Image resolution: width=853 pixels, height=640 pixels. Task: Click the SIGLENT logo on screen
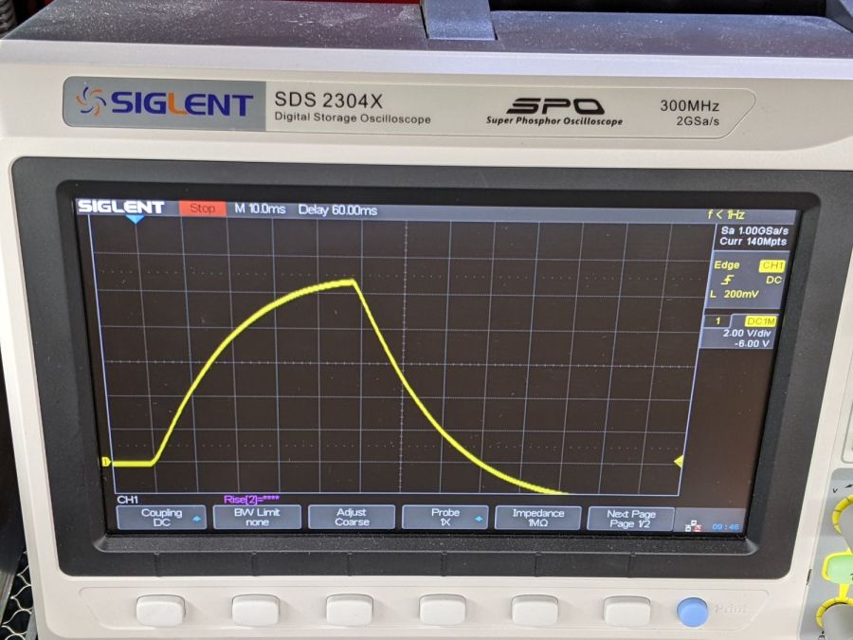click(x=117, y=205)
